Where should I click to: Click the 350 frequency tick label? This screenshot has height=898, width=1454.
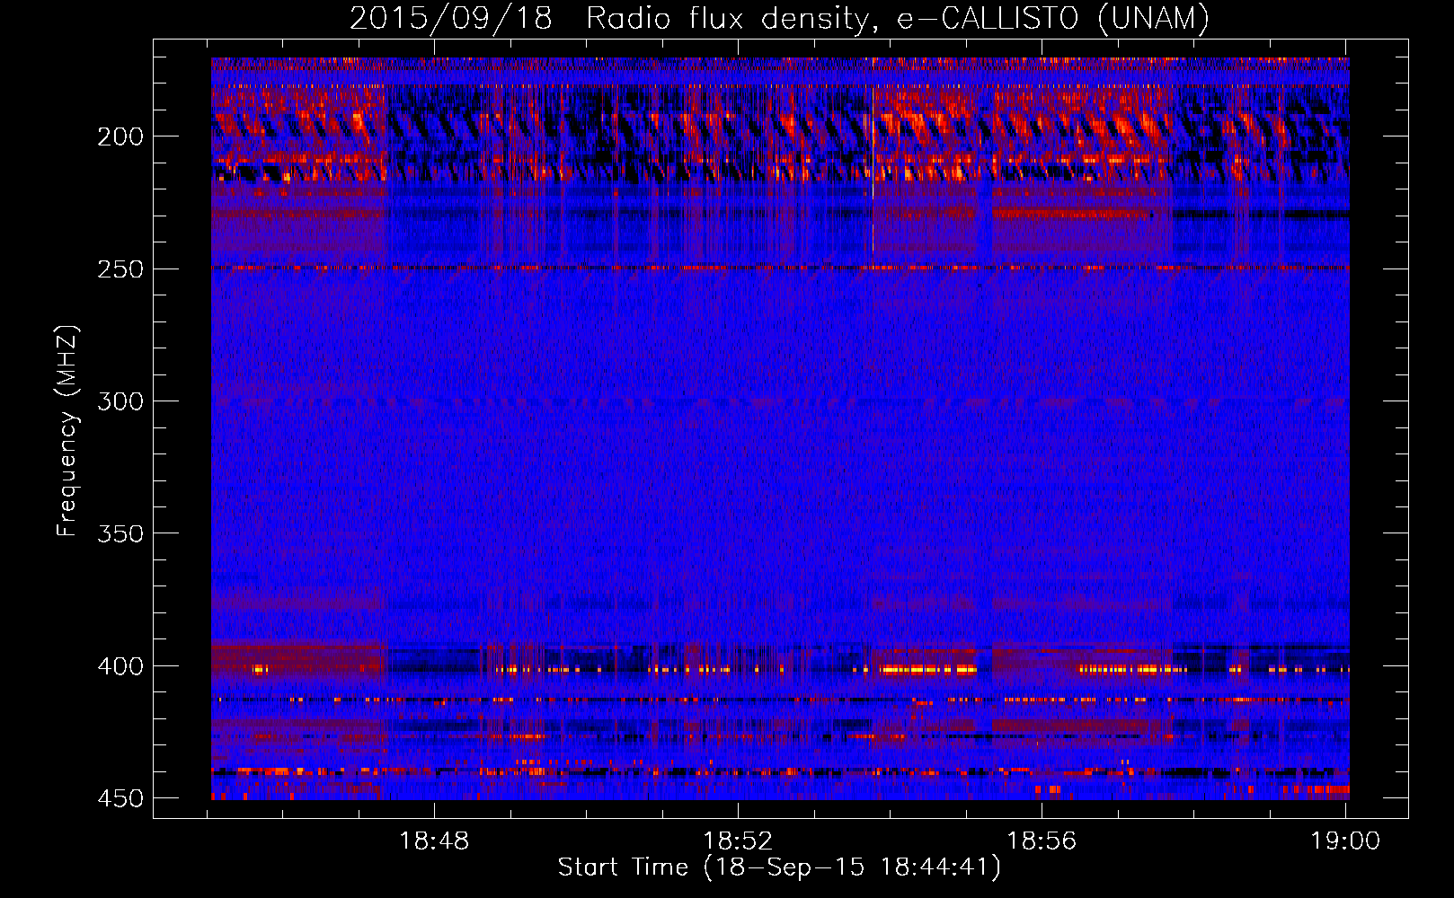pos(120,533)
